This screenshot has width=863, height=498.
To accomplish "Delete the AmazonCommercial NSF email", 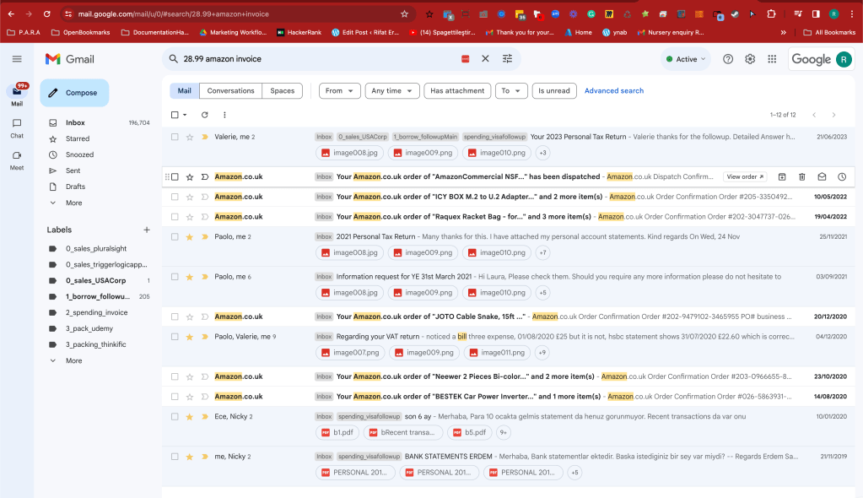I will [x=802, y=177].
